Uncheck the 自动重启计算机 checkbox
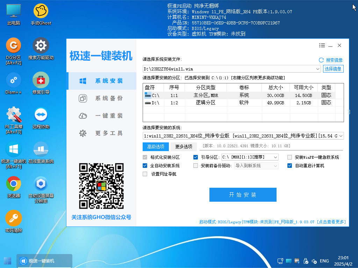This screenshot has height=268, width=358. pos(289,166)
